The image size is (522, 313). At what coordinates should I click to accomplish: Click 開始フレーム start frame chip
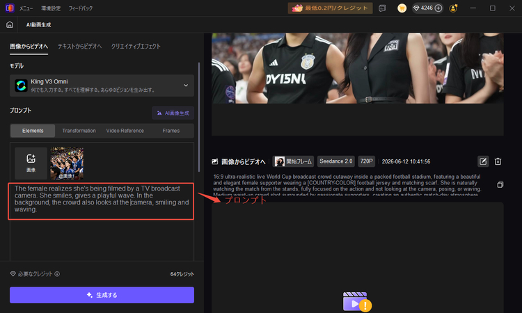pyautogui.click(x=293, y=161)
